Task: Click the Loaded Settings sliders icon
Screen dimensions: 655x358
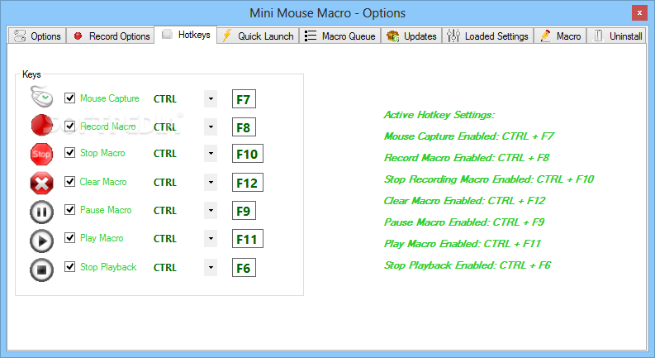Action: pyautogui.click(x=453, y=36)
